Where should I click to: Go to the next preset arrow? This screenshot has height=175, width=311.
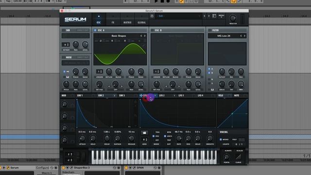(x=209, y=16)
